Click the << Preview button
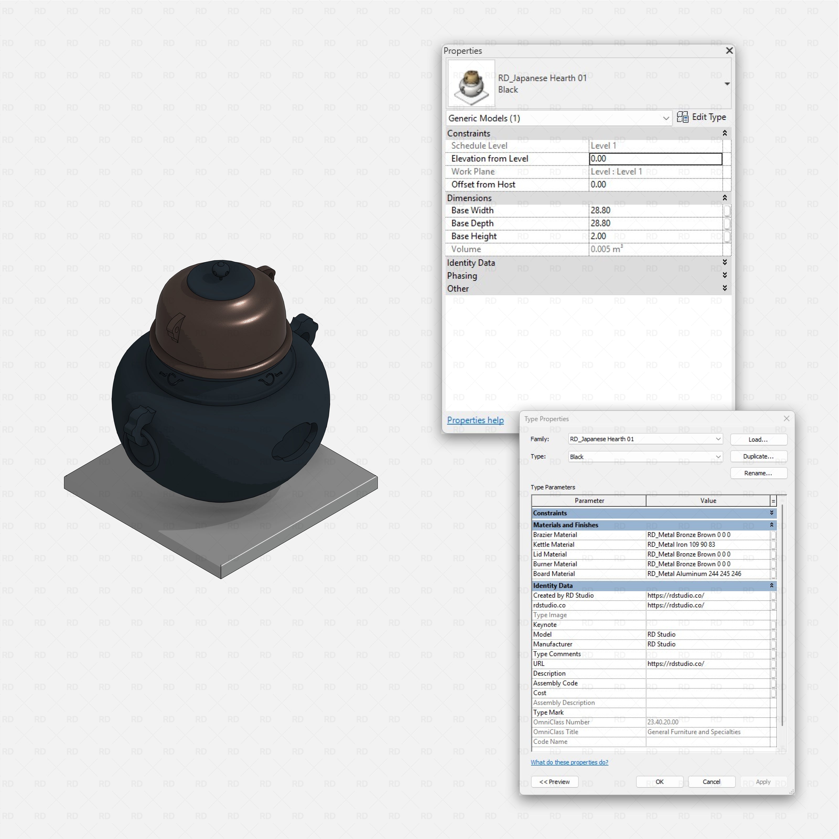 [x=555, y=782]
